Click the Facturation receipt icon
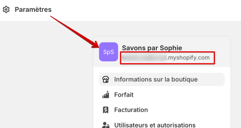Screen dimensions: 241x128 pyautogui.click(x=106, y=110)
